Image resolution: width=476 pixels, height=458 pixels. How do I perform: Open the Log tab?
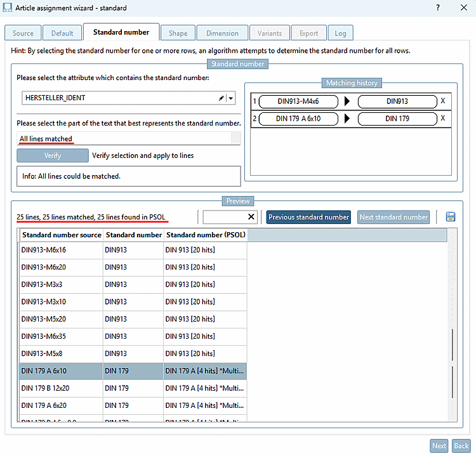pos(340,33)
